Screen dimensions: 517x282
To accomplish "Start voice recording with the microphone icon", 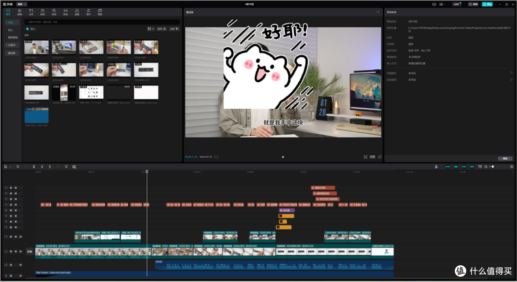I will pos(436,166).
